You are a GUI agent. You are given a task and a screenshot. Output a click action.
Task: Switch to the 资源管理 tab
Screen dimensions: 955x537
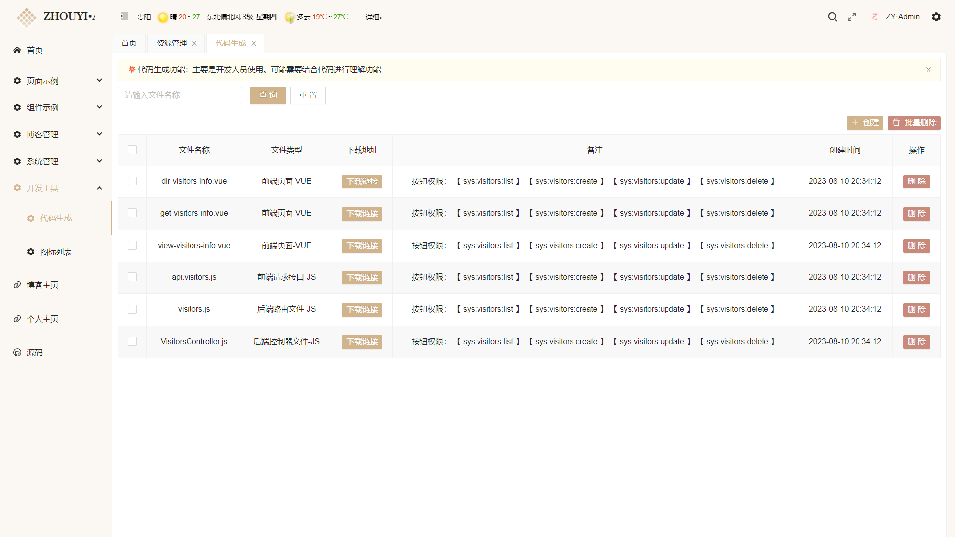click(x=172, y=43)
